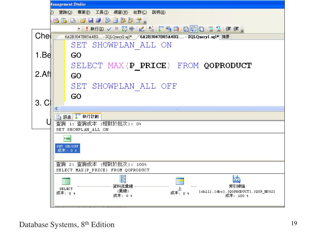The height and width of the screenshot is (239, 319).
Task: Open the 專案(P) menu
Action: [84, 12]
